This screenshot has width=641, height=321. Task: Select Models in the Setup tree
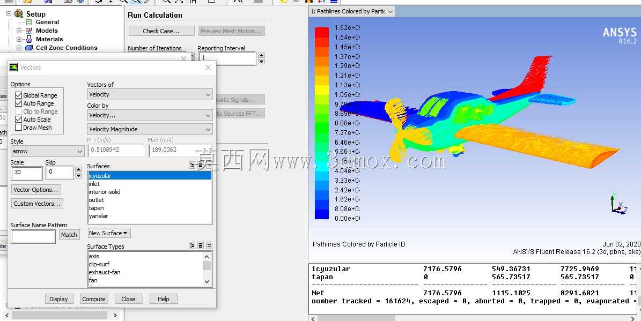pyautogui.click(x=47, y=31)
